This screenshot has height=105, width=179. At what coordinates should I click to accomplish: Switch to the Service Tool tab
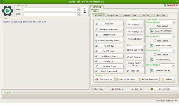[x=113, y=15]
